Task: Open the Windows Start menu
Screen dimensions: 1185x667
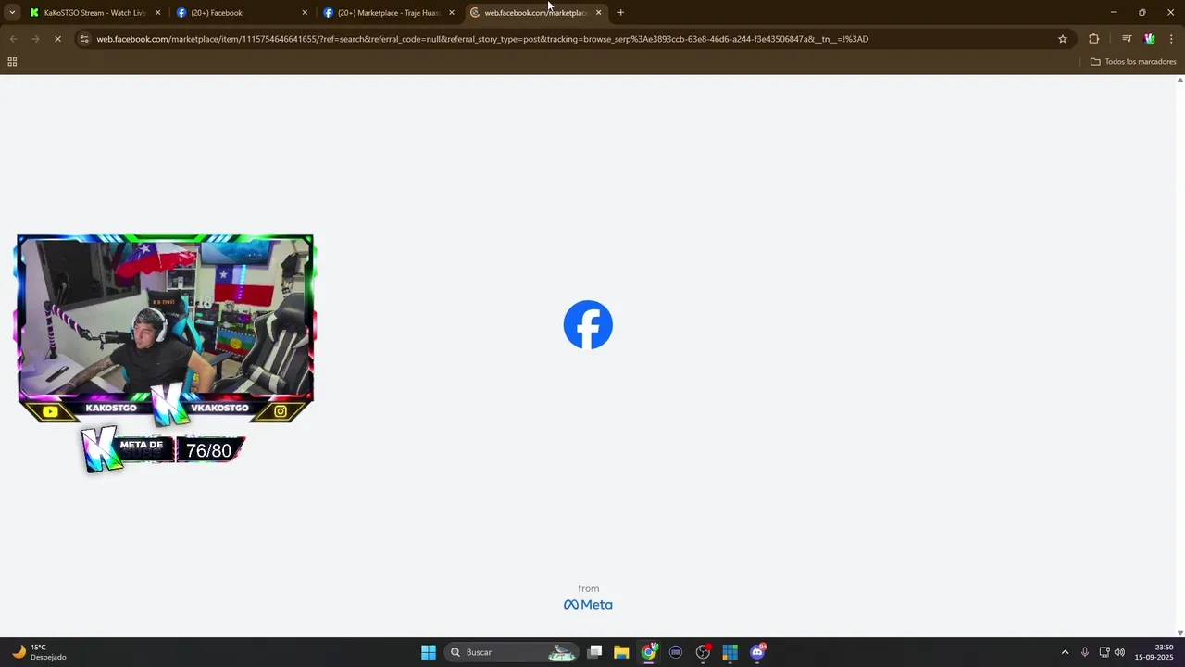Action: [x=429, y=652]
